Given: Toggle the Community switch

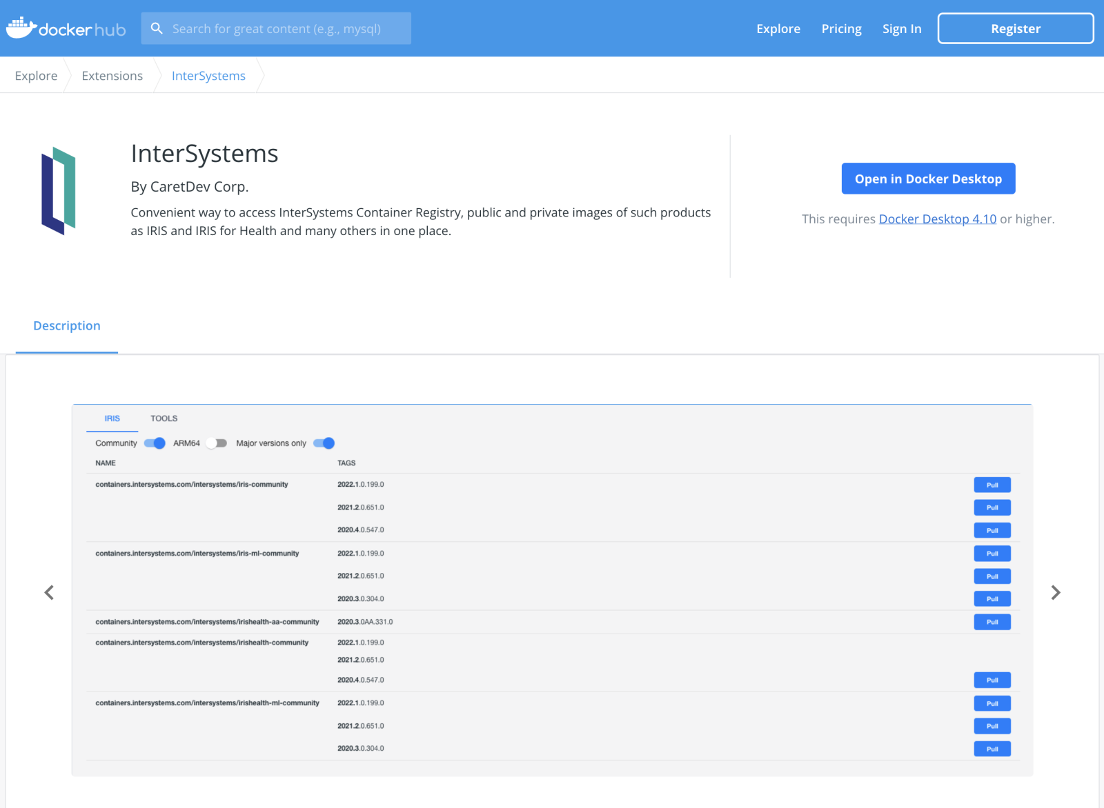Looking at the screenshot, I should coord(155,443).
